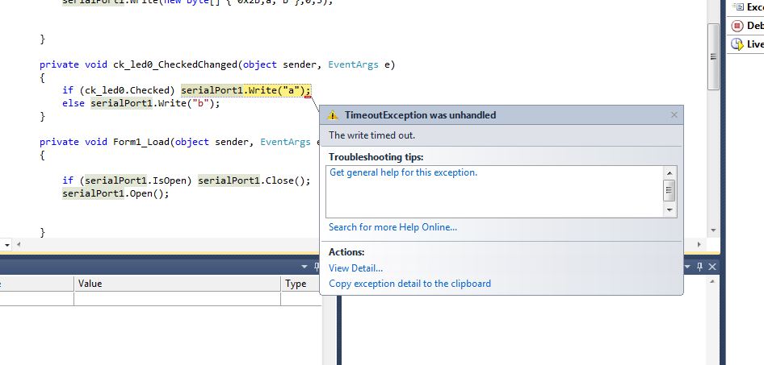This screenshot has width=764, height=365.
Task: Click the serialPort1.Open() line
Action: pos(115,193)
